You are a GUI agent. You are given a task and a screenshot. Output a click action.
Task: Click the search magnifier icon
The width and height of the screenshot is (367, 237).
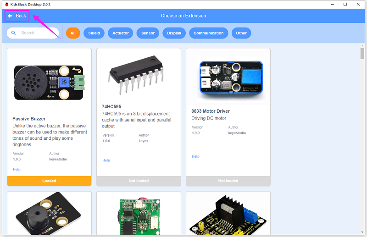(14, 33)
